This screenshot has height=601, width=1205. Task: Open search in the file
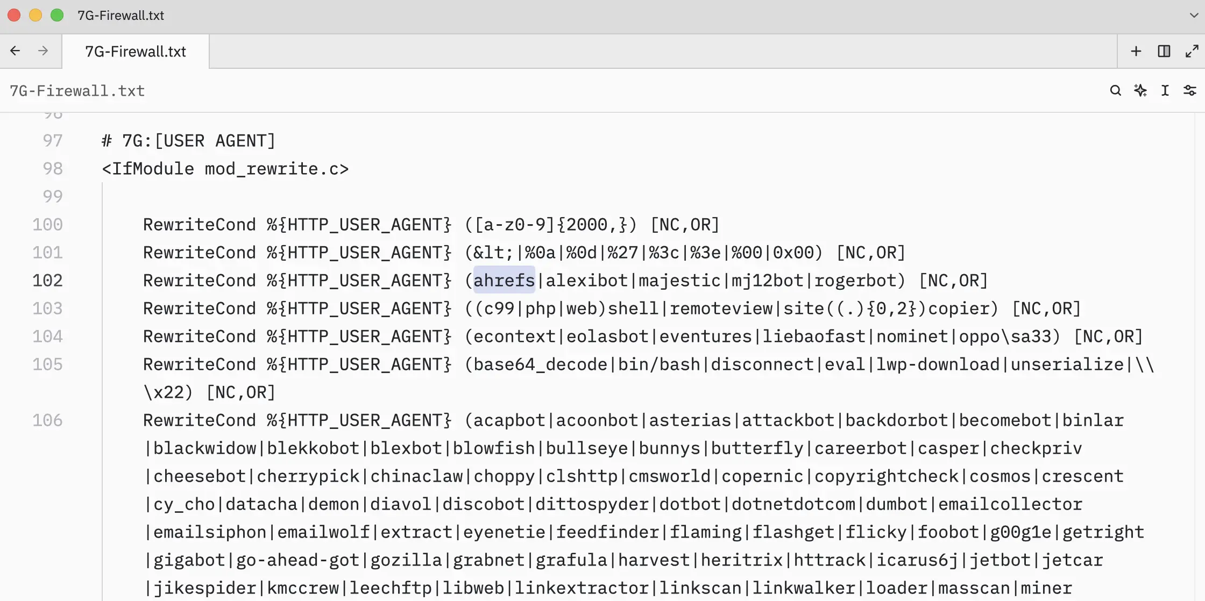pyautogui.click(x=1115, y=90)
